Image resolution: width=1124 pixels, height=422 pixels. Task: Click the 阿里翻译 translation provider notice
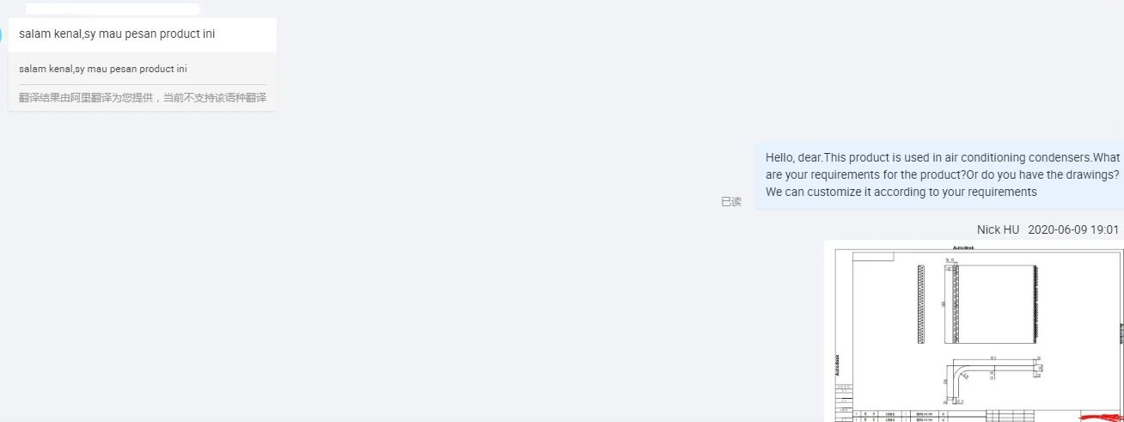tap(143, 98)
